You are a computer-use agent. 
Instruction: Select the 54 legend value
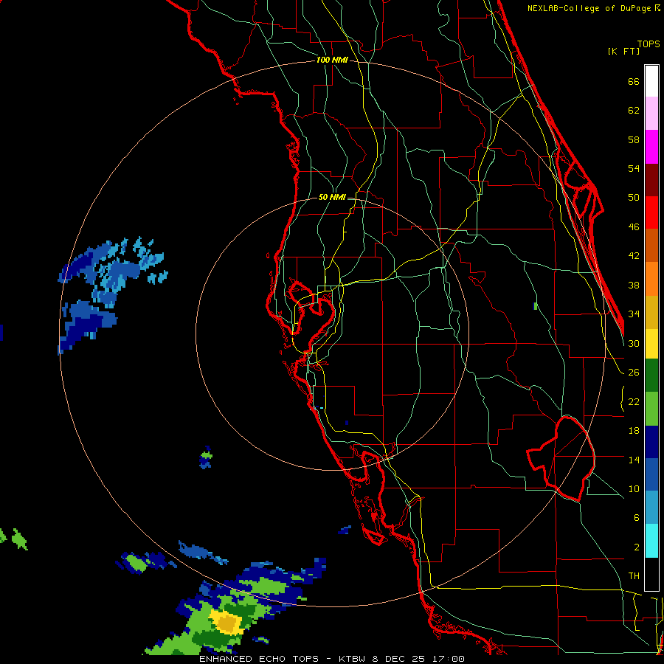[x=634, y=168]
